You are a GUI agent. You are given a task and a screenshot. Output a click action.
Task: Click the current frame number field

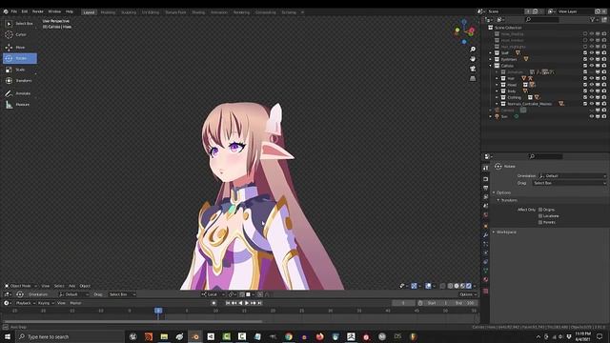(x=403, y=303)
